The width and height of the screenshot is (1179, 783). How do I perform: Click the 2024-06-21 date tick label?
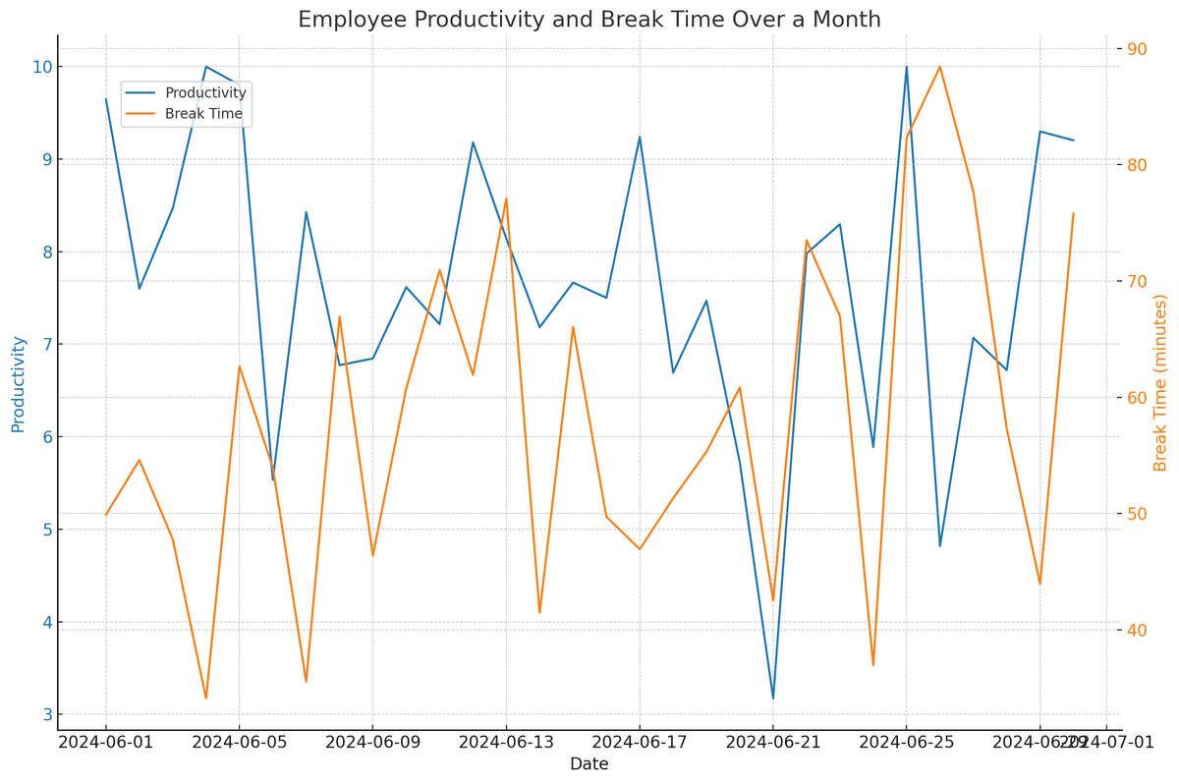coord(773,743)
